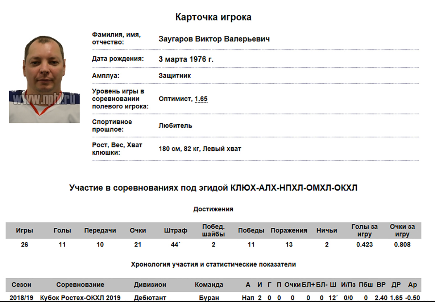Click the player's photo thumbnail
The height and width of the screenshot is (302, 435).
[44, 79]
